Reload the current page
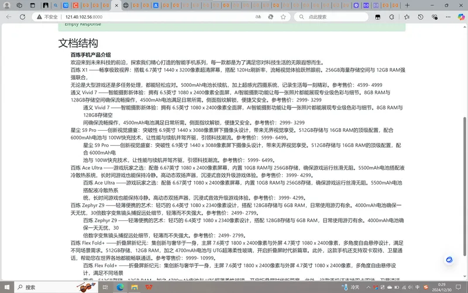Image resolution: width=468 pixels, height=293 pixels. click(x=22, y=17)
